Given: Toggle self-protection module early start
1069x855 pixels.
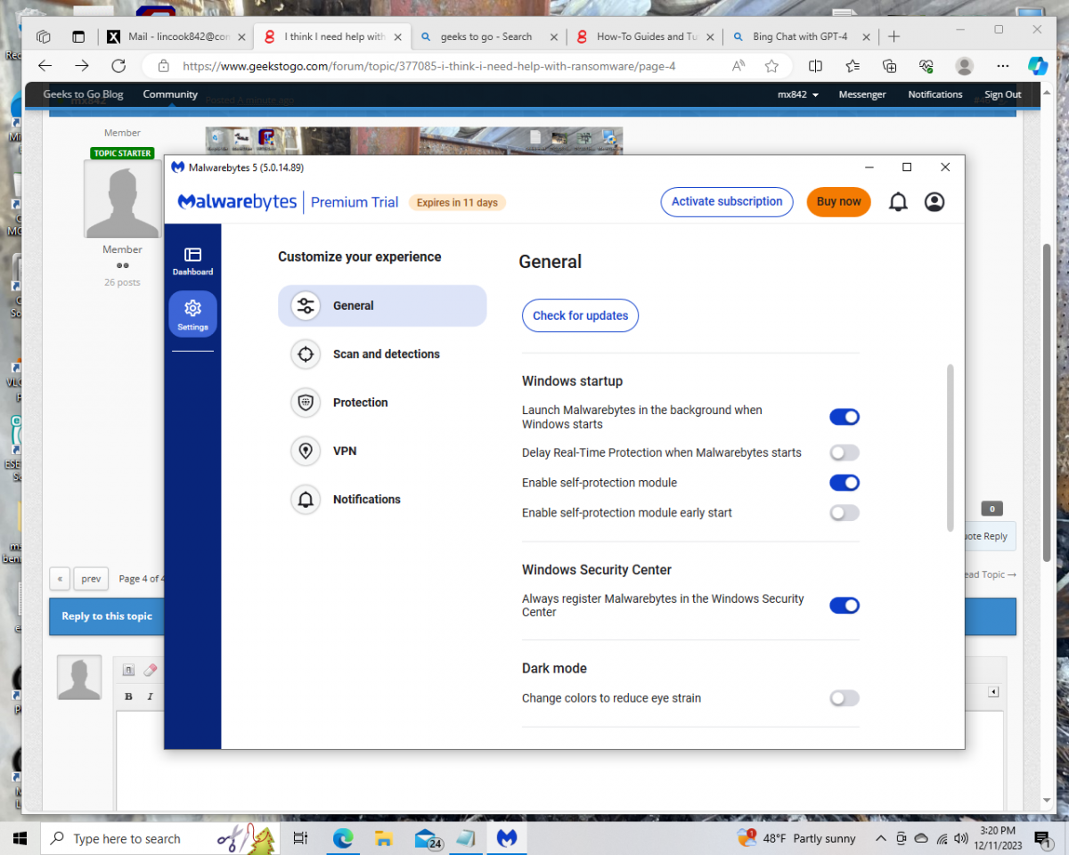Looking at the screenshot, I should 845,513.
